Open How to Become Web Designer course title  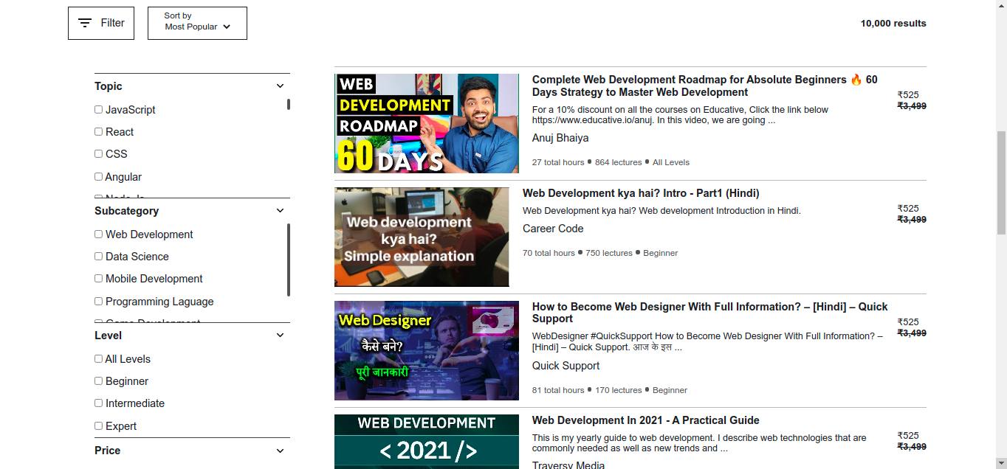click(x=710, y=313)
